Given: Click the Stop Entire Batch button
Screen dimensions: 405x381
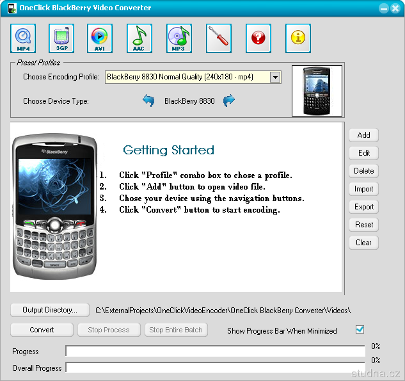Looking at the screenshot, I should click(x=176, y=330).
